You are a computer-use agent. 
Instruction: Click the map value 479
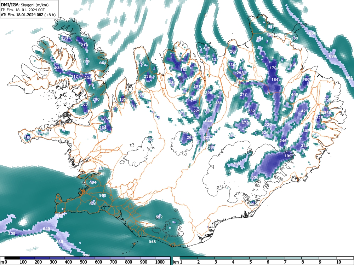coord(207,48)
